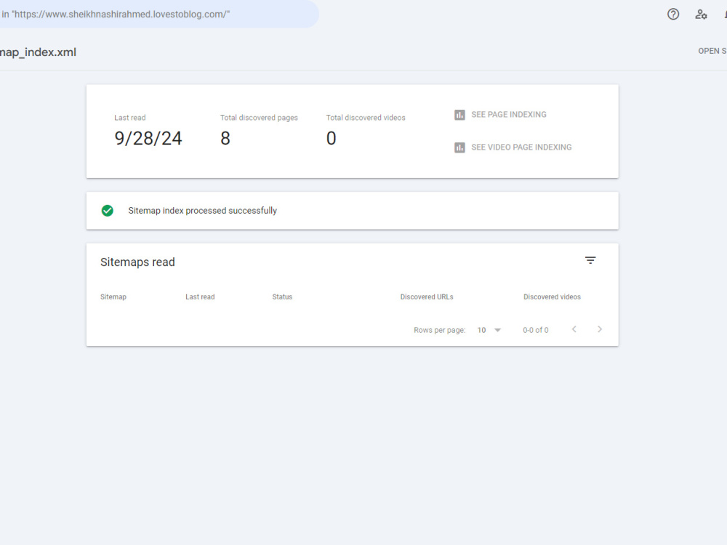
Task: Sort by Last read column header
Action: click(200, 297)
